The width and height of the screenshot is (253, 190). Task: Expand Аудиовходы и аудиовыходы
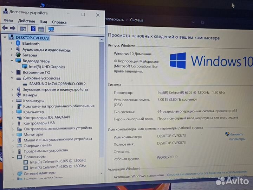[12, 49]
